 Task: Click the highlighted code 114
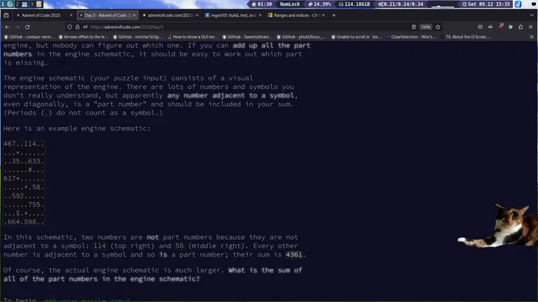99,246
